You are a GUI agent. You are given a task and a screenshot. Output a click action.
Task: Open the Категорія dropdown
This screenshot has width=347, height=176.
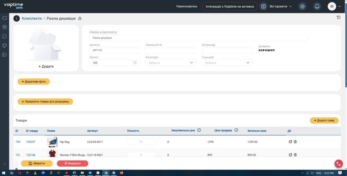click(x=171, y=62)
